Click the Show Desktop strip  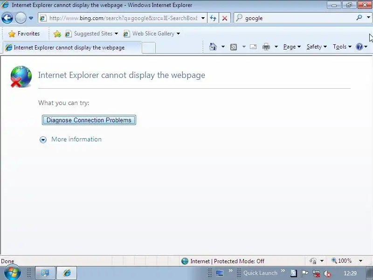click(x=369, y=273)
